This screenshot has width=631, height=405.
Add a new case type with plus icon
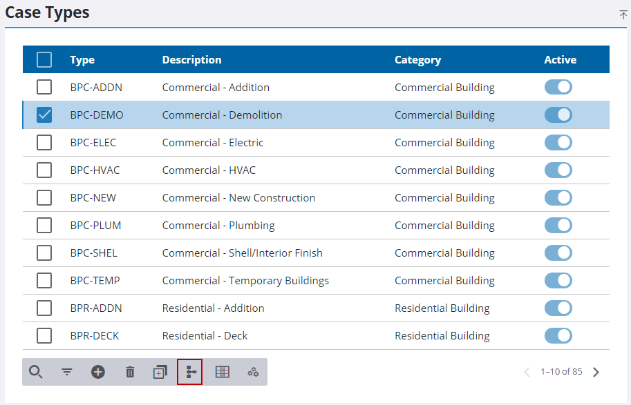tap(98, 372)
